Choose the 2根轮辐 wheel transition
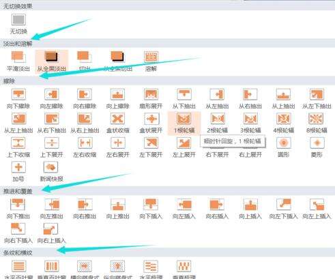This screenshot has width=335, height=279. click(x=218, y=123)
